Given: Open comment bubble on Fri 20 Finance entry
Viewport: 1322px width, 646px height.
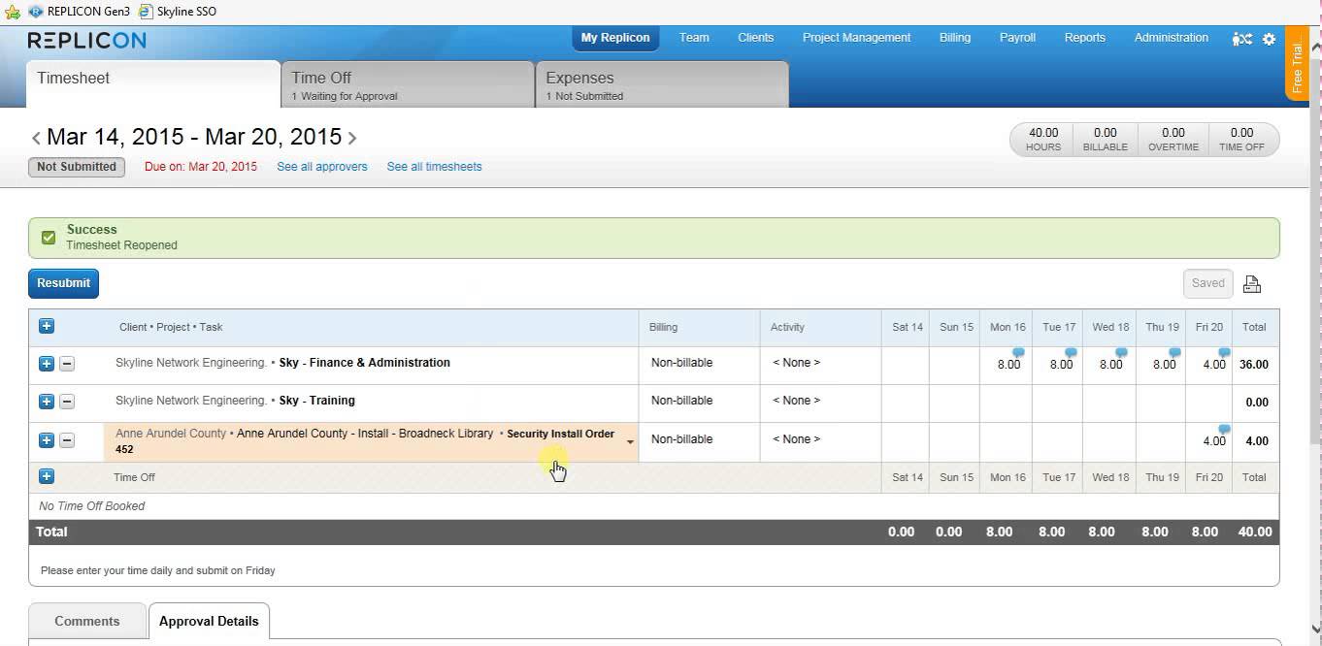Looking at the screenshot, I should coord(1224,352).
